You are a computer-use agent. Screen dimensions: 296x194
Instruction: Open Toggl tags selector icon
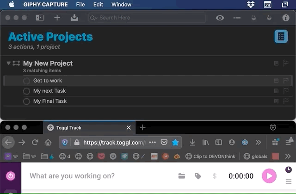(198, 176)
